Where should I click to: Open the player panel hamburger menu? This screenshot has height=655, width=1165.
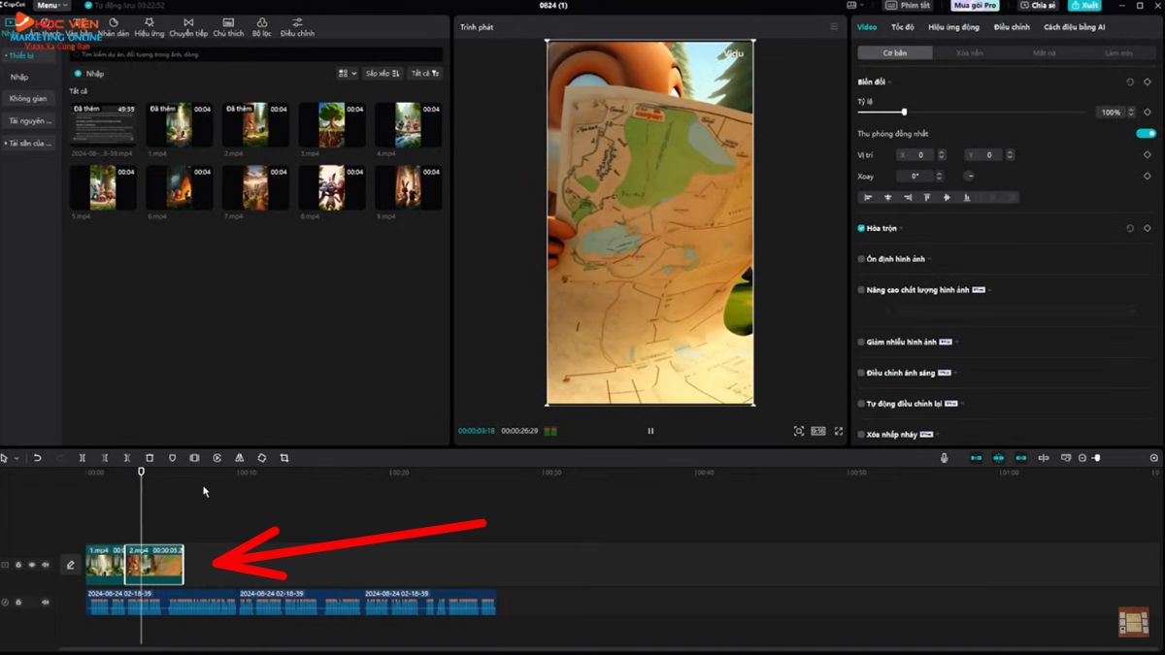pos(834,27)
